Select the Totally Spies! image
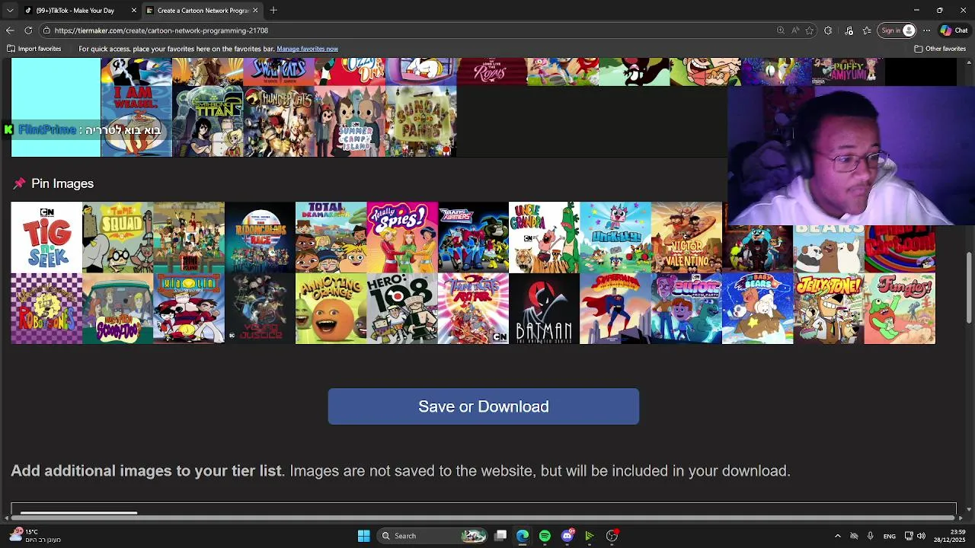Screen dimensions: 975x548 pos(402,237)
